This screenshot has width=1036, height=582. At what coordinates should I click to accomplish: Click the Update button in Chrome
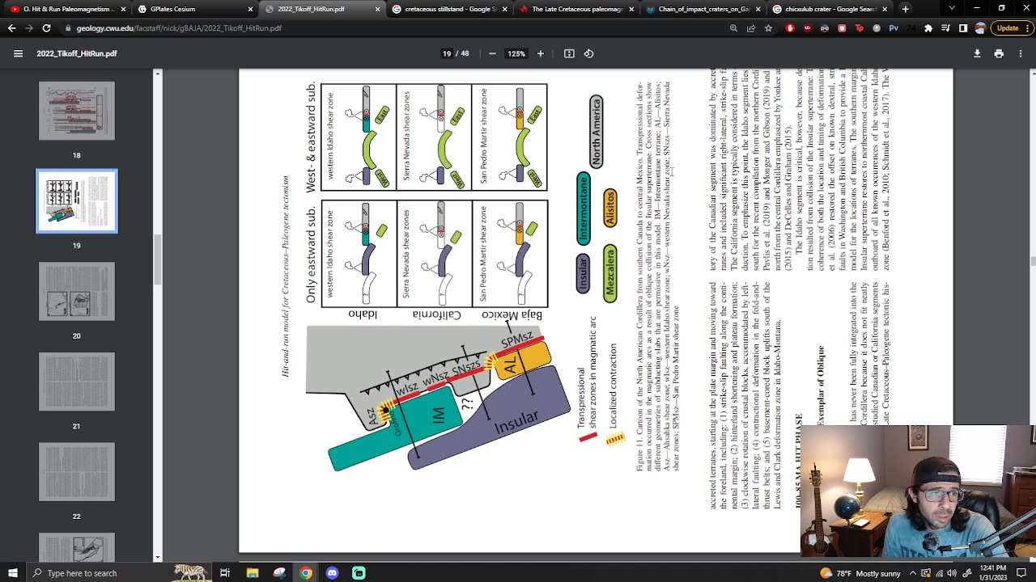1013,27
